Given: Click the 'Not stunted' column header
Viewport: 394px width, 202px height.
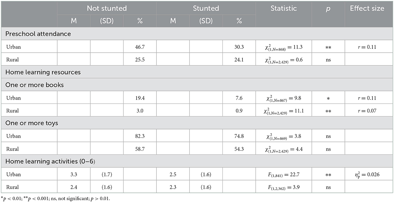Looking at the screenshot, I should click(107, 8).
